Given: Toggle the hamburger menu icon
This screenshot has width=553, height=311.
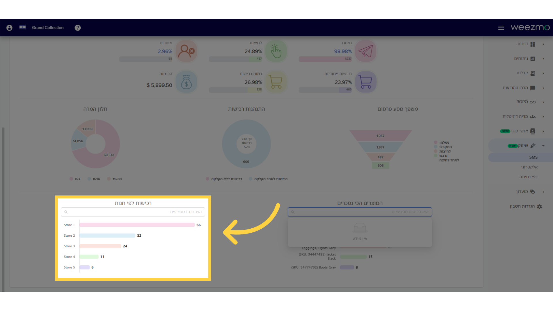Looking at the screenshot, I should (x=501, y=28).
